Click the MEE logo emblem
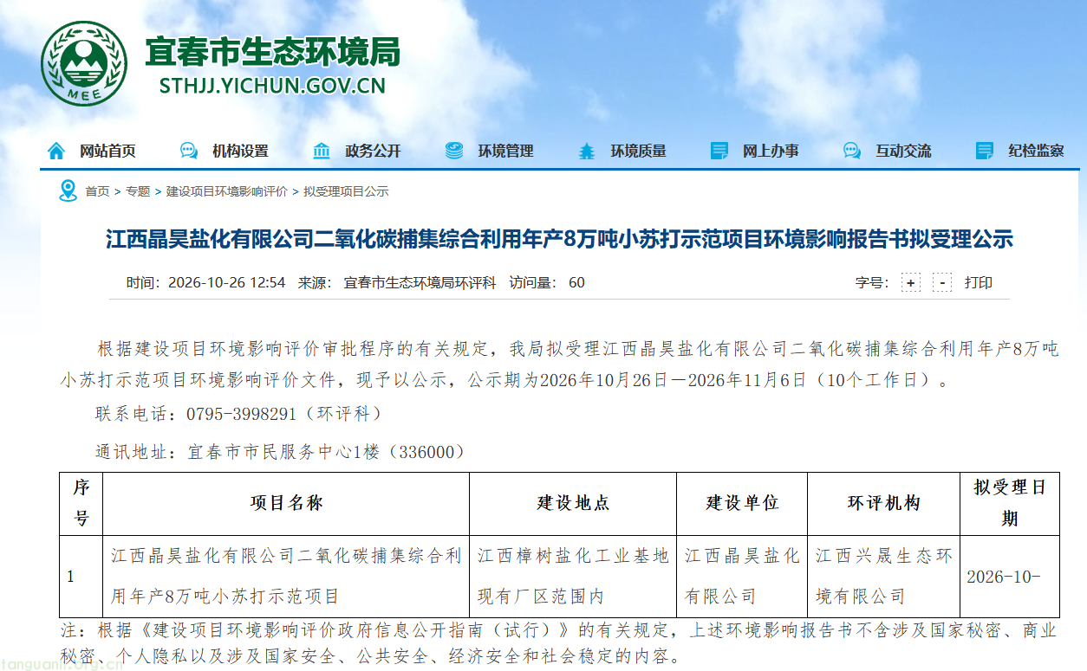 (x=84, y=61)
